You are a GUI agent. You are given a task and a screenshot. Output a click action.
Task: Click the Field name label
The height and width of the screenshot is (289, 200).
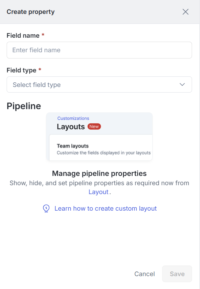pyautogui.click(x=23, y=35)
